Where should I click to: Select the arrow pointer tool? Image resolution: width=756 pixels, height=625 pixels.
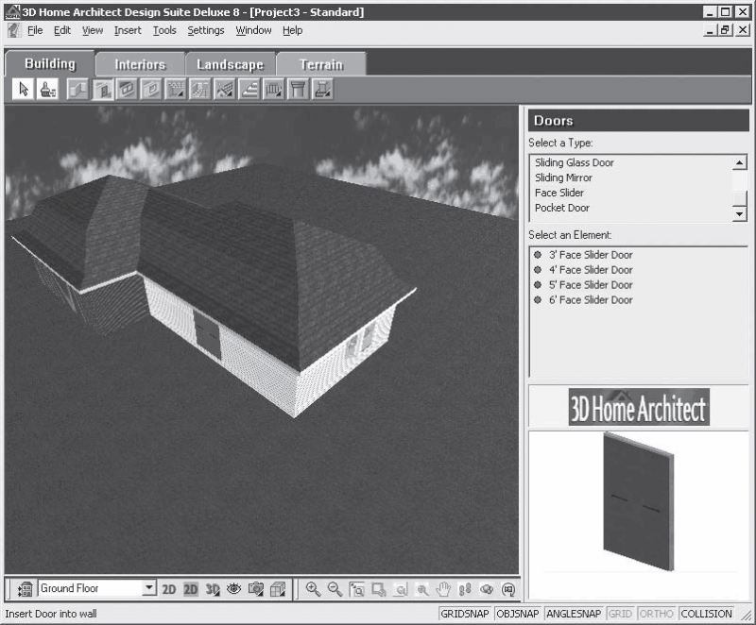[x=23, y=90]
